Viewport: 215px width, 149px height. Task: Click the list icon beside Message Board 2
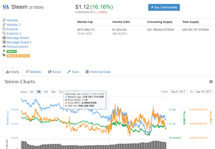click(4, 42)
